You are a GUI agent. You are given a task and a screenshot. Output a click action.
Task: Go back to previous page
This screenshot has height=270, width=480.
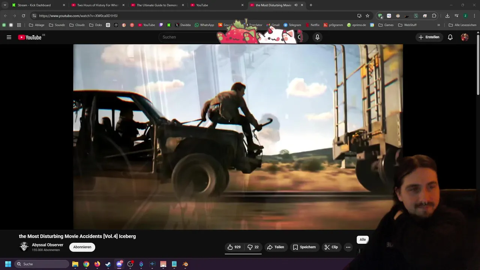5,16
